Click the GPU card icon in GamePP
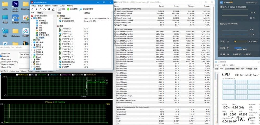 point(221,24)
